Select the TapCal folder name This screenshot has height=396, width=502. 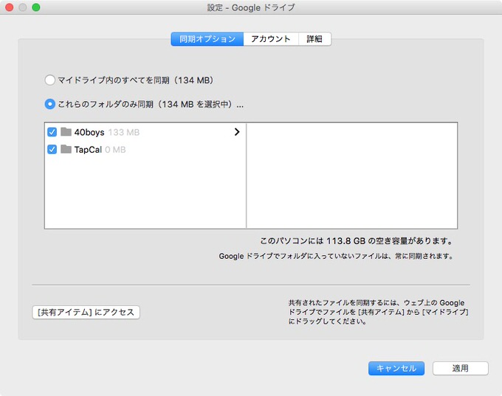click(x=88, y=150)
